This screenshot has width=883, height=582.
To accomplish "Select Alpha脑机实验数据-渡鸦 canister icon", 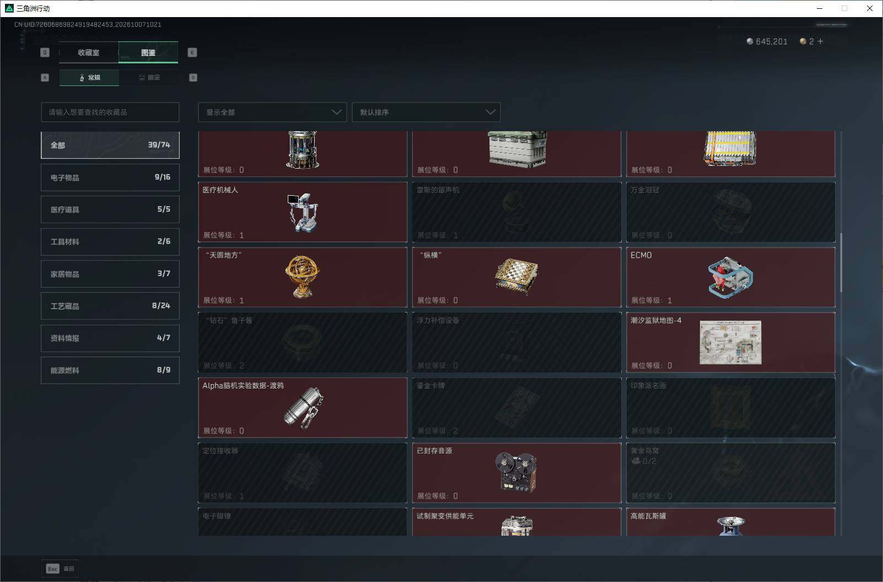I will [303, 408].
